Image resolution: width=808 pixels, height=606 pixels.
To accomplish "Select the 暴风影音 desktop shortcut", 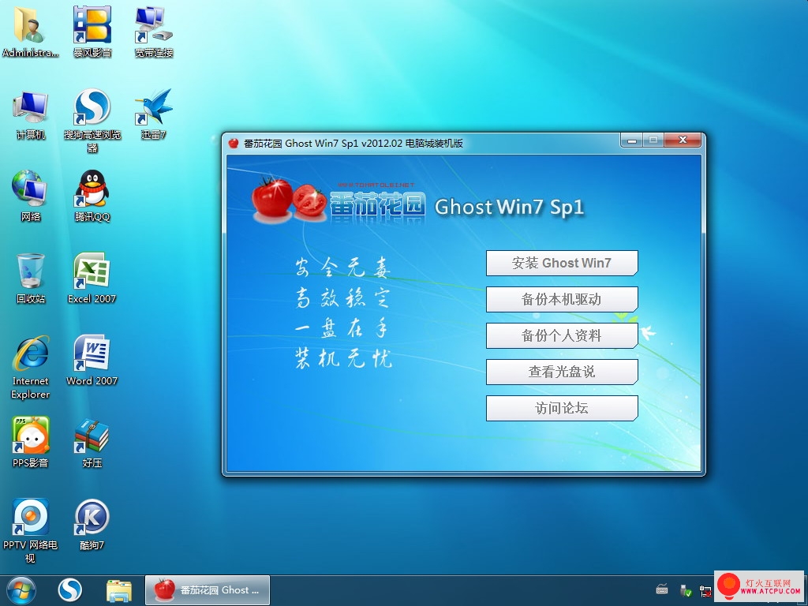I will coord(92,31).
